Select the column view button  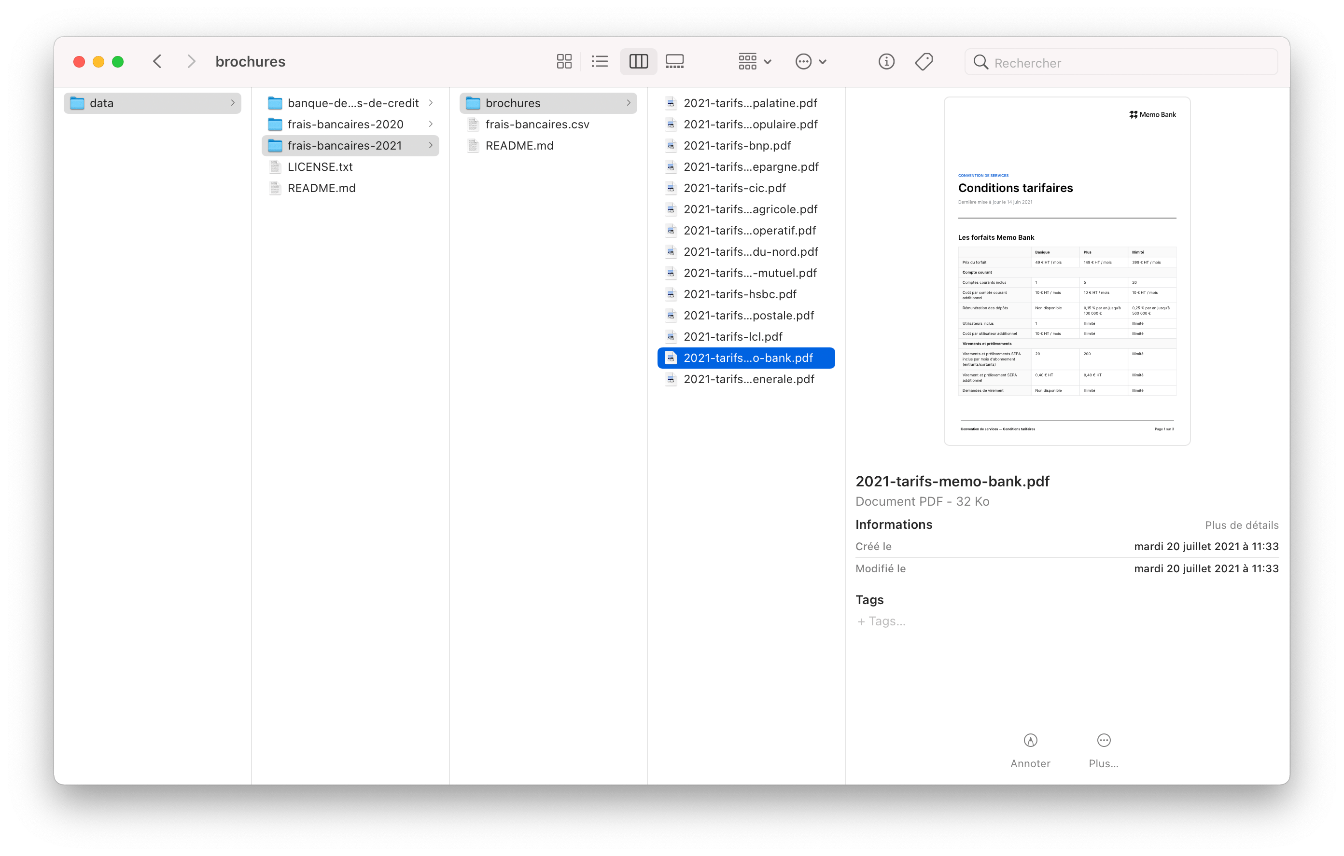tap(638, 61)
